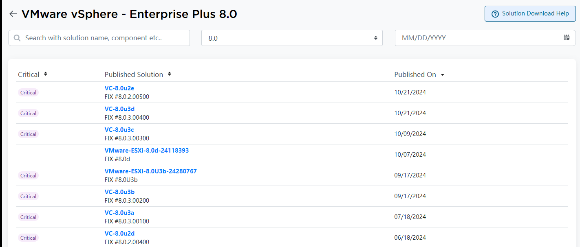Viewport: 580px width, 247px height.
Task: Open VC-8.0u3d solution link
Action: pyautogui.click(x=119, y=109)
